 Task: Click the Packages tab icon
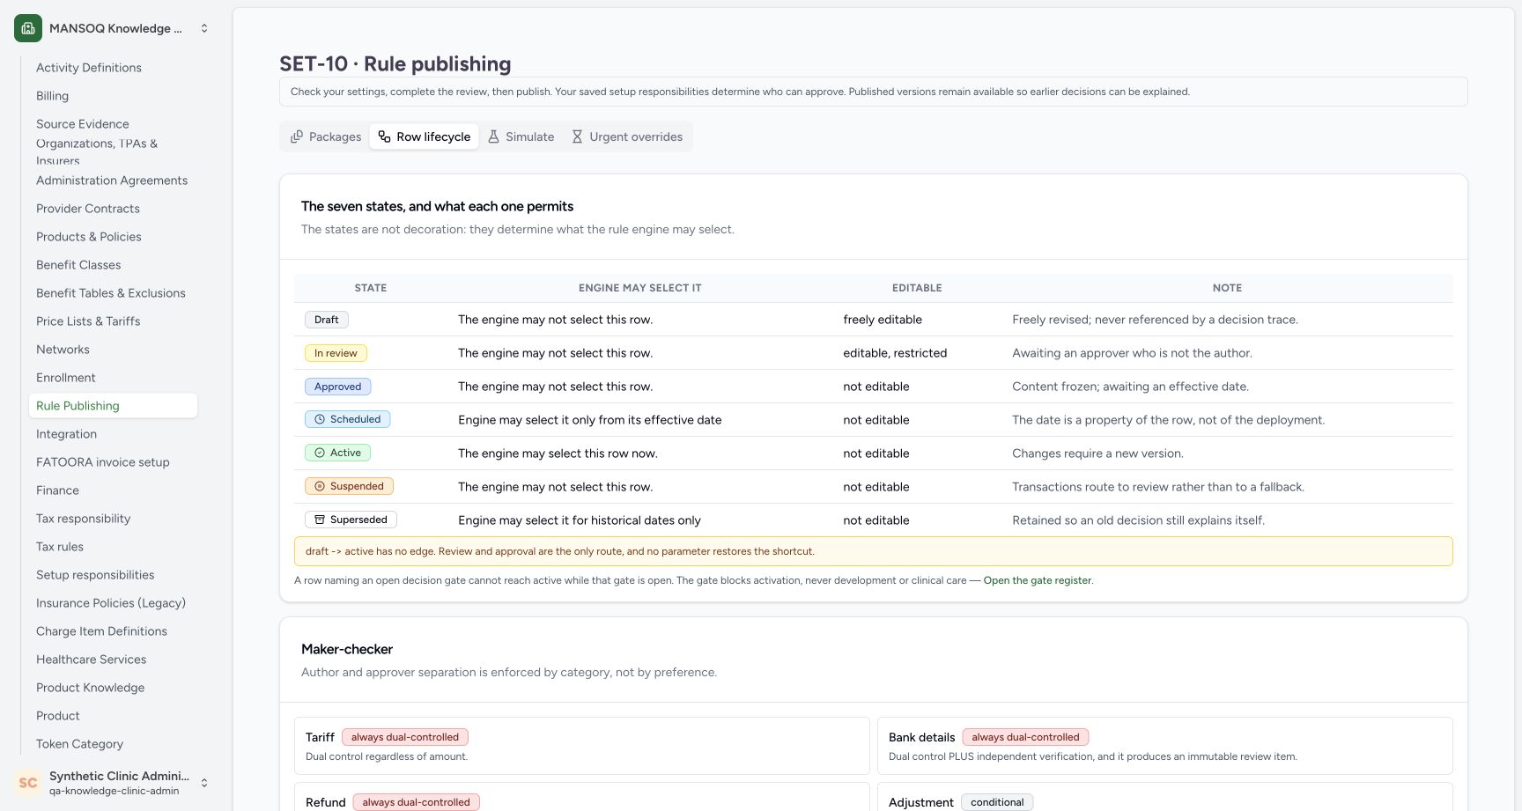(297, 136)
